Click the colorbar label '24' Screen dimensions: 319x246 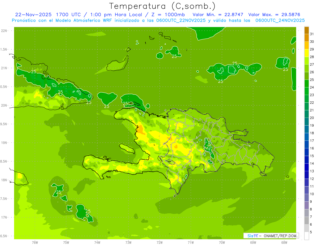point(312,87)
